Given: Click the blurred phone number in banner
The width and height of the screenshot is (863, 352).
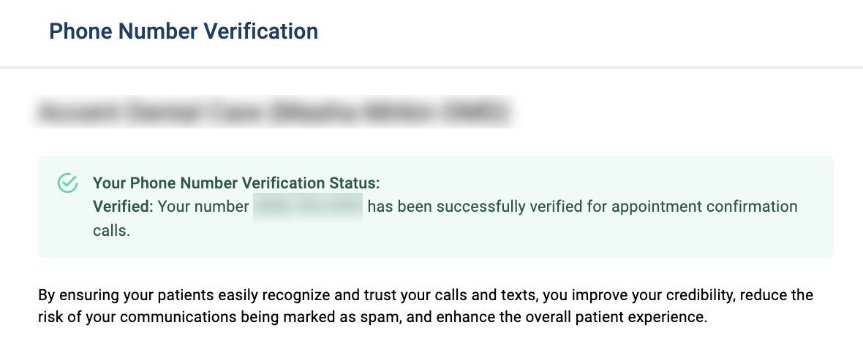Looking at the screenshot, I should 308,207.
